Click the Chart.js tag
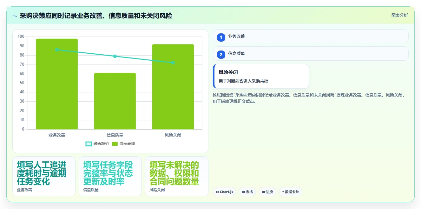The height and width of the screenshot is (209, 421). point(224,192)
